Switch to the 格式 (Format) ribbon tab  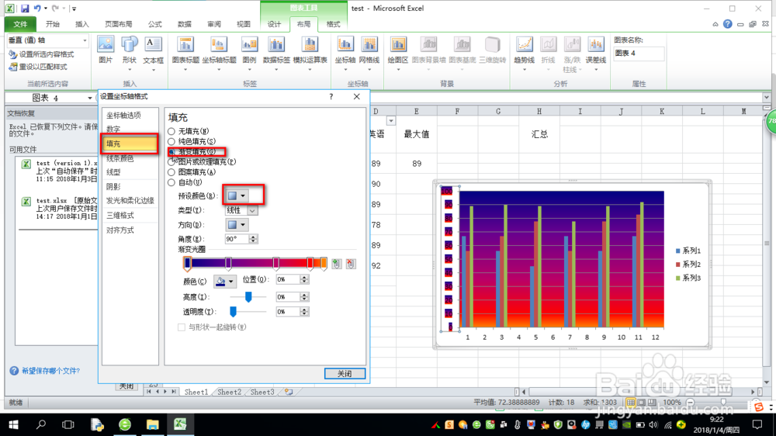coord(333,24)
